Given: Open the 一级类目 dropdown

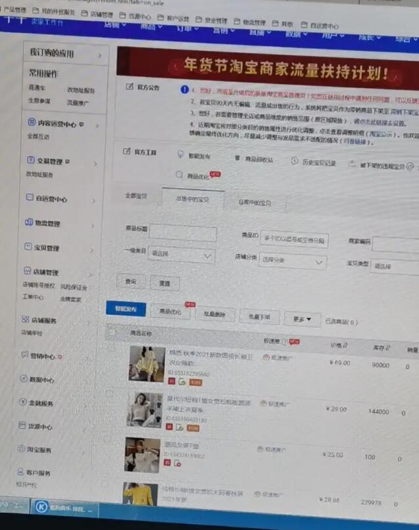Looking at the screenshot, I should pyautogui.click(x=181, y=254).
